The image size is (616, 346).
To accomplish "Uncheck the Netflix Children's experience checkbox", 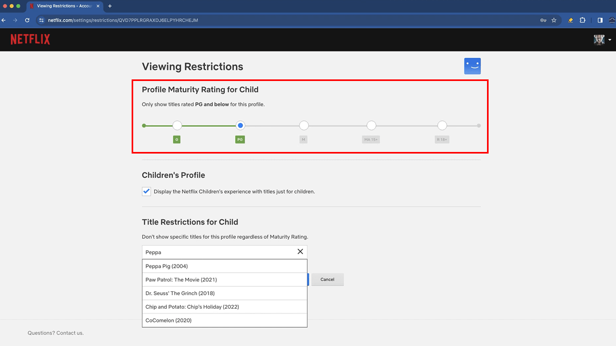I will (x=146, y=191).
